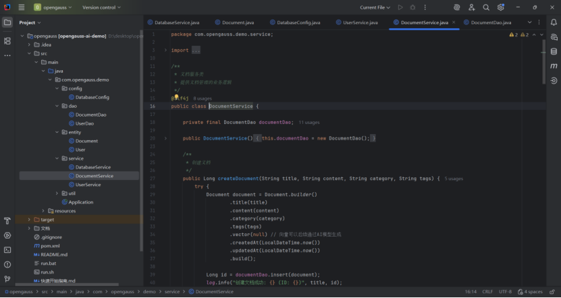Open UserDao in the project tree
The width and height of the screenshot is (561, 298).
click(x=85, y=123)
